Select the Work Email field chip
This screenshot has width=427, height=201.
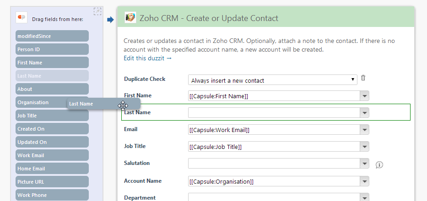click(52, 155)
